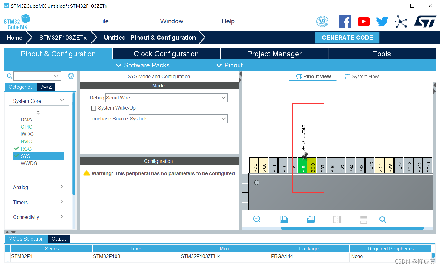The height and width of the screenshot is (267, 440).
Task: Click the pin search magnifier icon
Action: point(383,219)
